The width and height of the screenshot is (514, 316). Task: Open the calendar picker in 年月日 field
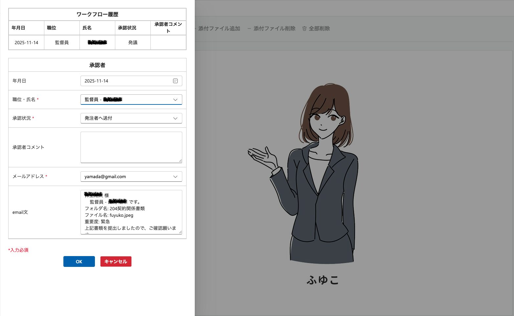pyautogui.click(x=175, y=81)
